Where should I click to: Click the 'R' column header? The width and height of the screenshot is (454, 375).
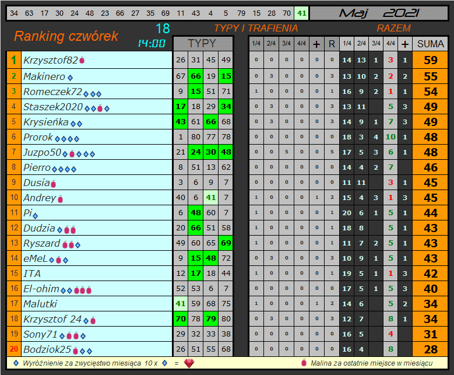coord(332,44)
